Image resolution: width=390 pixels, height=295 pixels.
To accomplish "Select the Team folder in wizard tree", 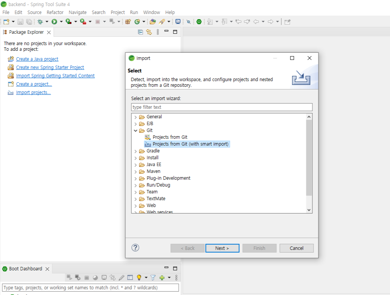I will tap(152, 192).
